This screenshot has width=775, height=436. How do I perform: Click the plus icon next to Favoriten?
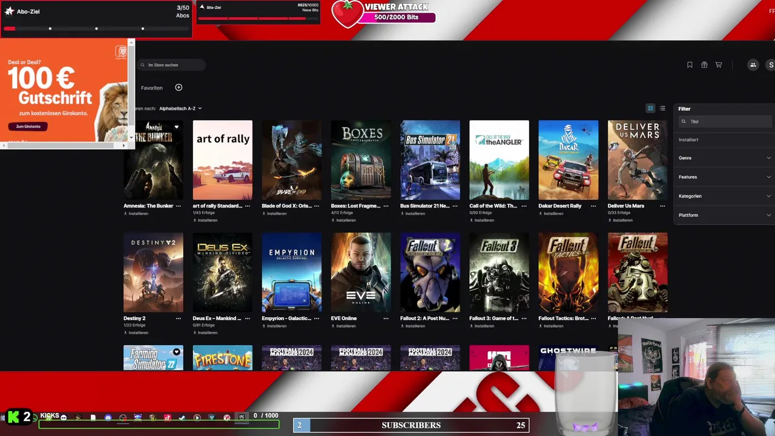[179, 88]
